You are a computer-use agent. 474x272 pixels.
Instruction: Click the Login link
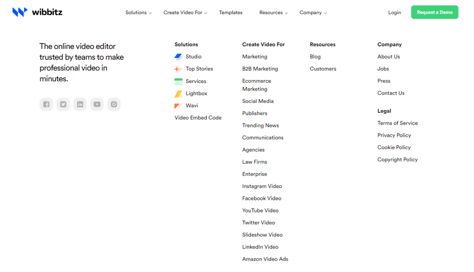click(394, 12)
